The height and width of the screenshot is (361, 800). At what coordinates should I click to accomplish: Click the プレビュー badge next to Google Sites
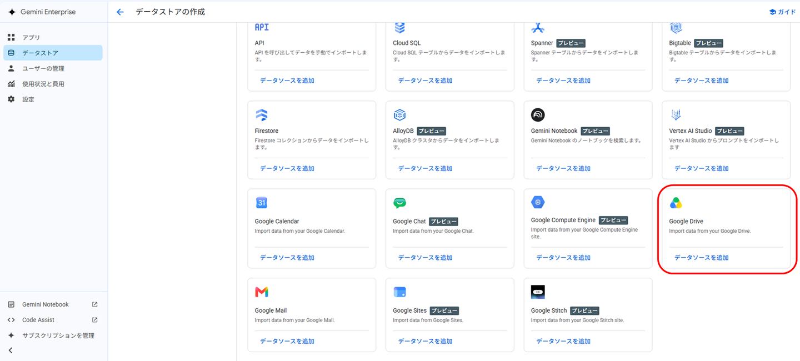point(444,311)
